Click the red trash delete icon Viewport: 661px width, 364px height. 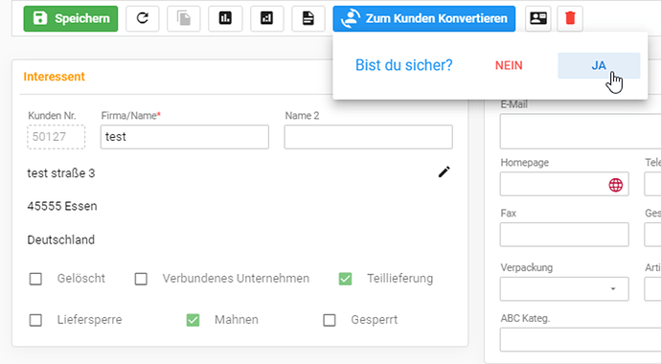570,18
